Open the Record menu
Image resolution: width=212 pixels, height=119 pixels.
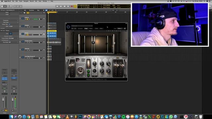pyautogui.click(x=32, y=1)
